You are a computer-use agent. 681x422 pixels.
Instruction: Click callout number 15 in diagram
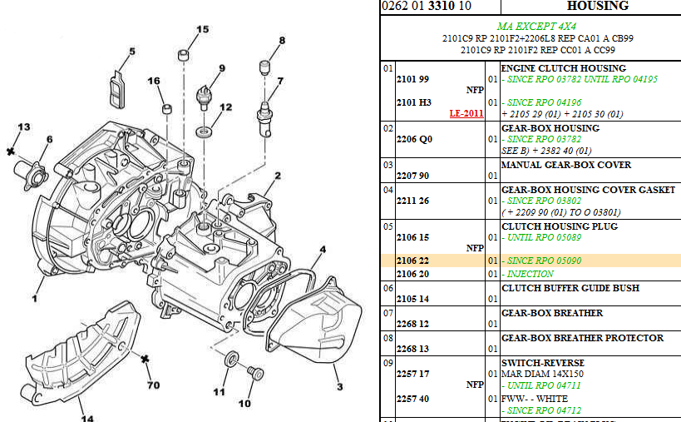[203, 30]
